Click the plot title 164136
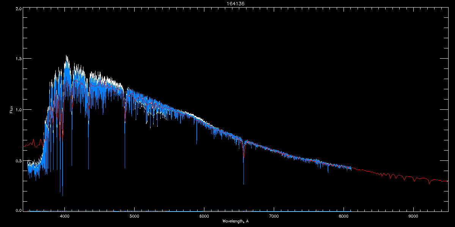 point(227,4)
